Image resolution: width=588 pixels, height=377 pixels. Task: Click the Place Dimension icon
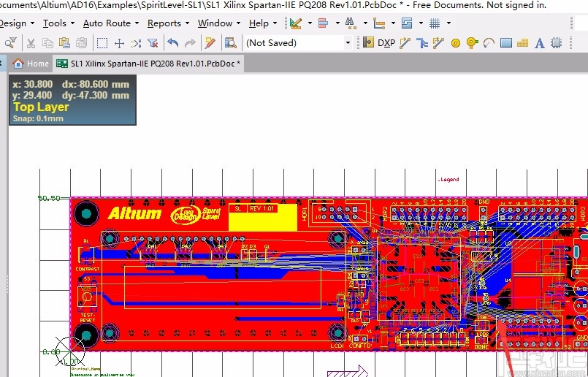pyautogui.click(x=379, y=23)
